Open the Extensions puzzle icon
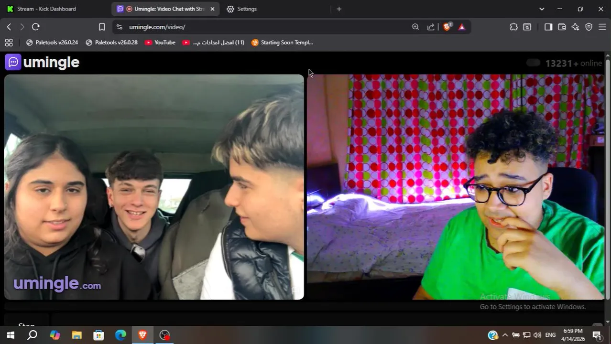Viewport: 611px width, 344px height. click(x=513, y=27)
